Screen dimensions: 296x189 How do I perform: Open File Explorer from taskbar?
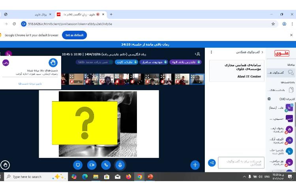96,176
